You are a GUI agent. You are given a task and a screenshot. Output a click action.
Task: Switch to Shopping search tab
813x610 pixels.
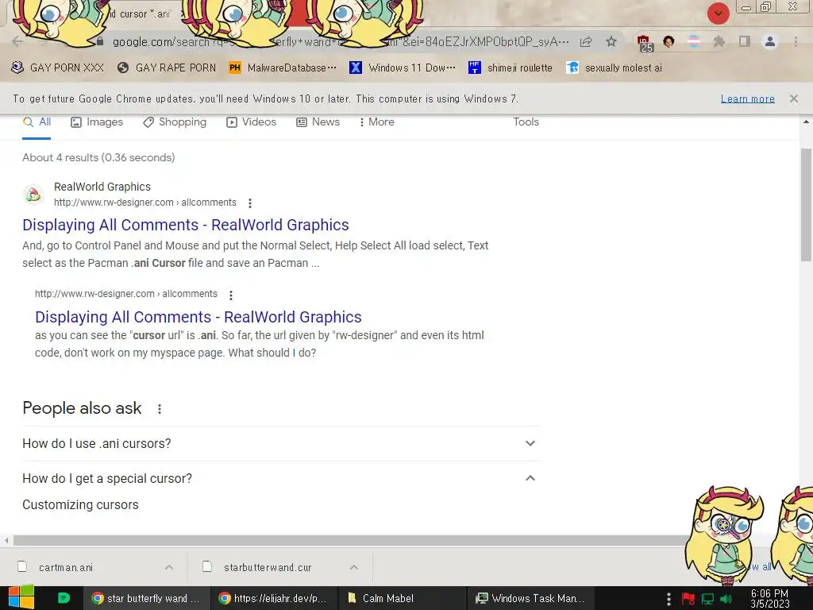click(175, 122)
